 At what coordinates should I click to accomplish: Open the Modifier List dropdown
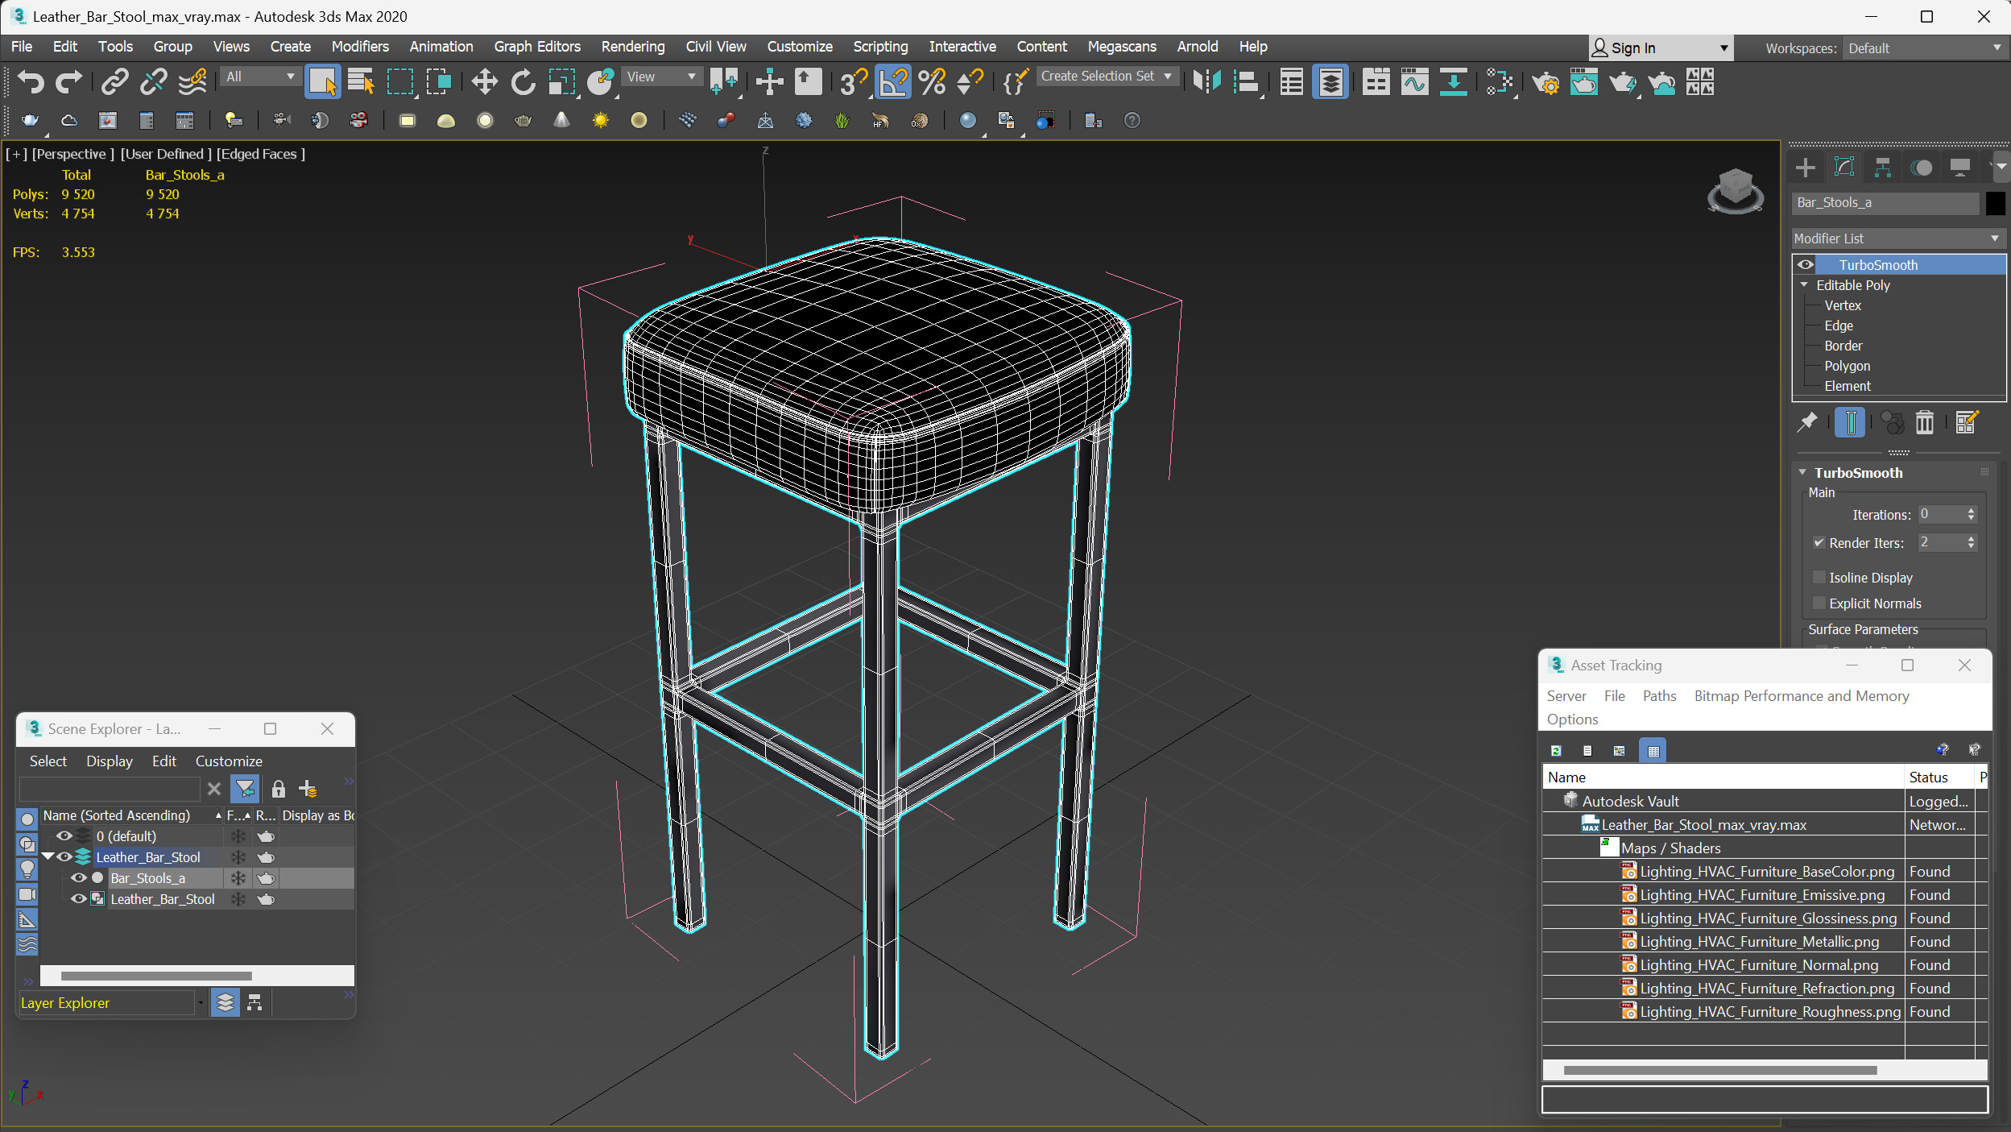tap(1898, 238)
